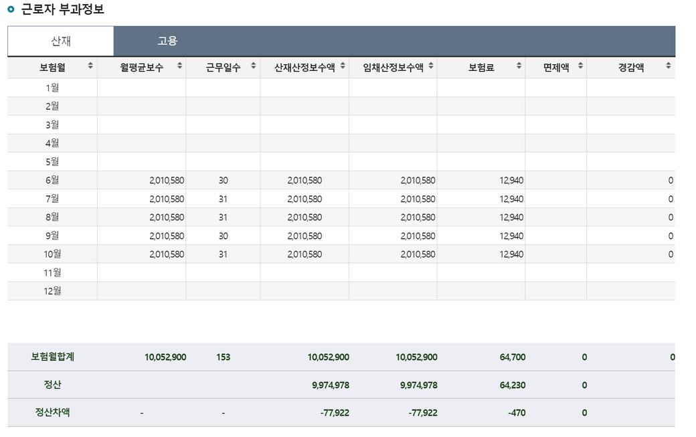Sort by 보험월 column sort icon
The image size is (696, 437).
90,66
